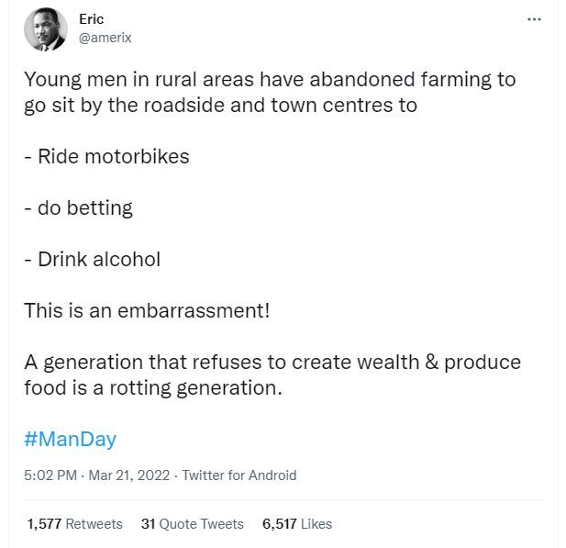This screenshot has width=566, height=548.
Task: View the 1,577 Retweets list
Action: click(74, 523)
